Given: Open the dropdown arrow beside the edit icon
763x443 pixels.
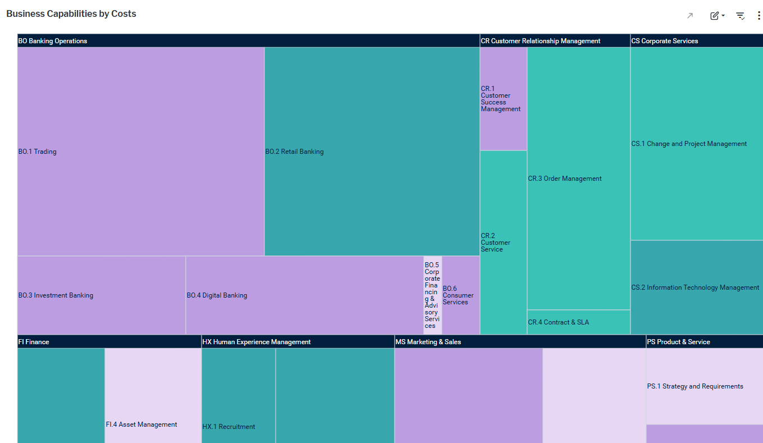Looking at the screenshot, I should (723, 16).
